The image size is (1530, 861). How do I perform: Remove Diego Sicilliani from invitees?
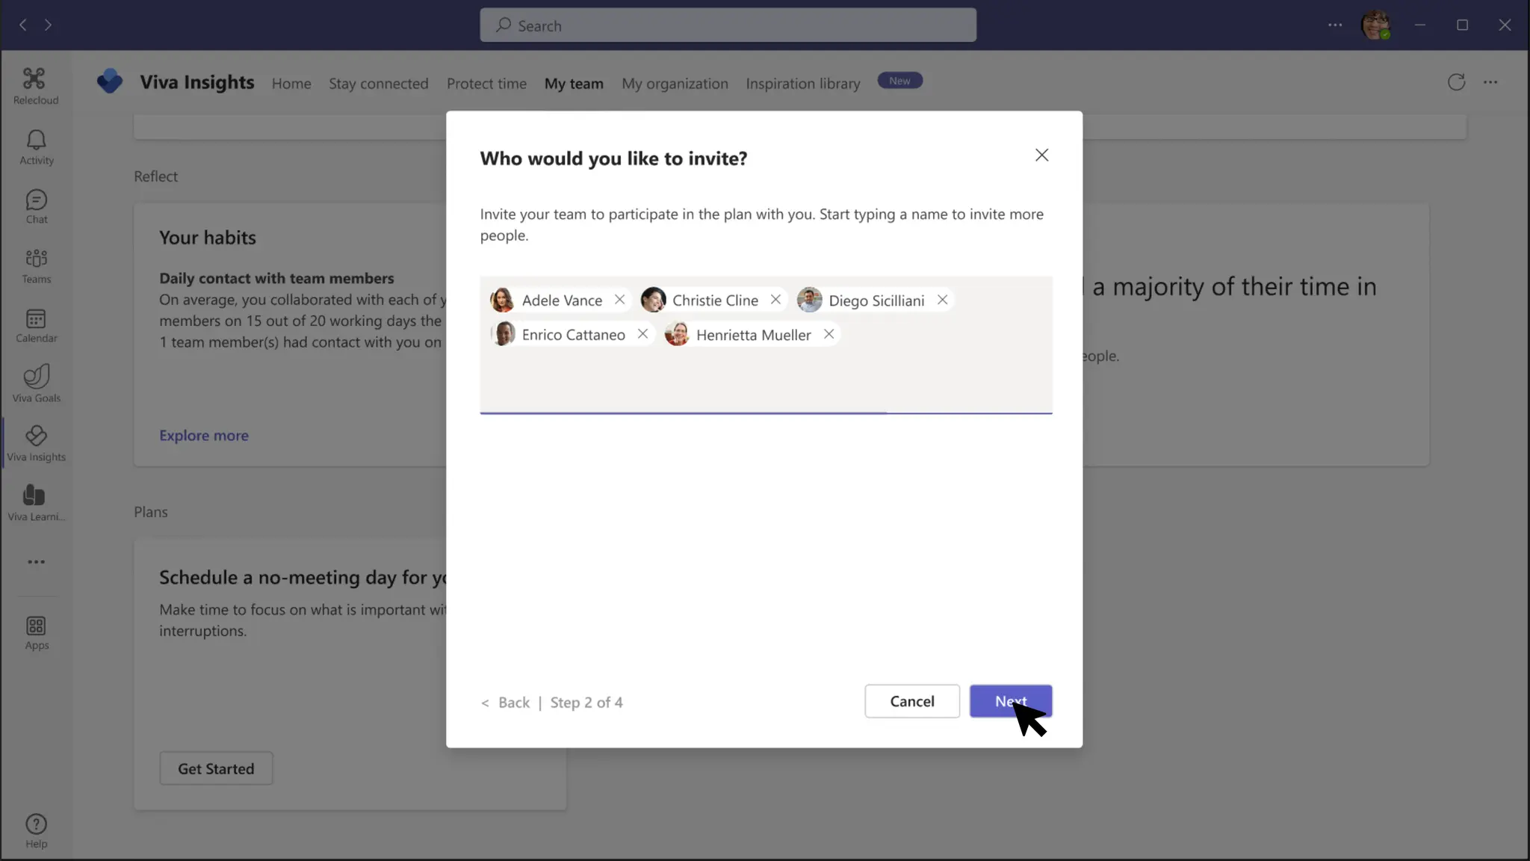(x=942, y=300)
